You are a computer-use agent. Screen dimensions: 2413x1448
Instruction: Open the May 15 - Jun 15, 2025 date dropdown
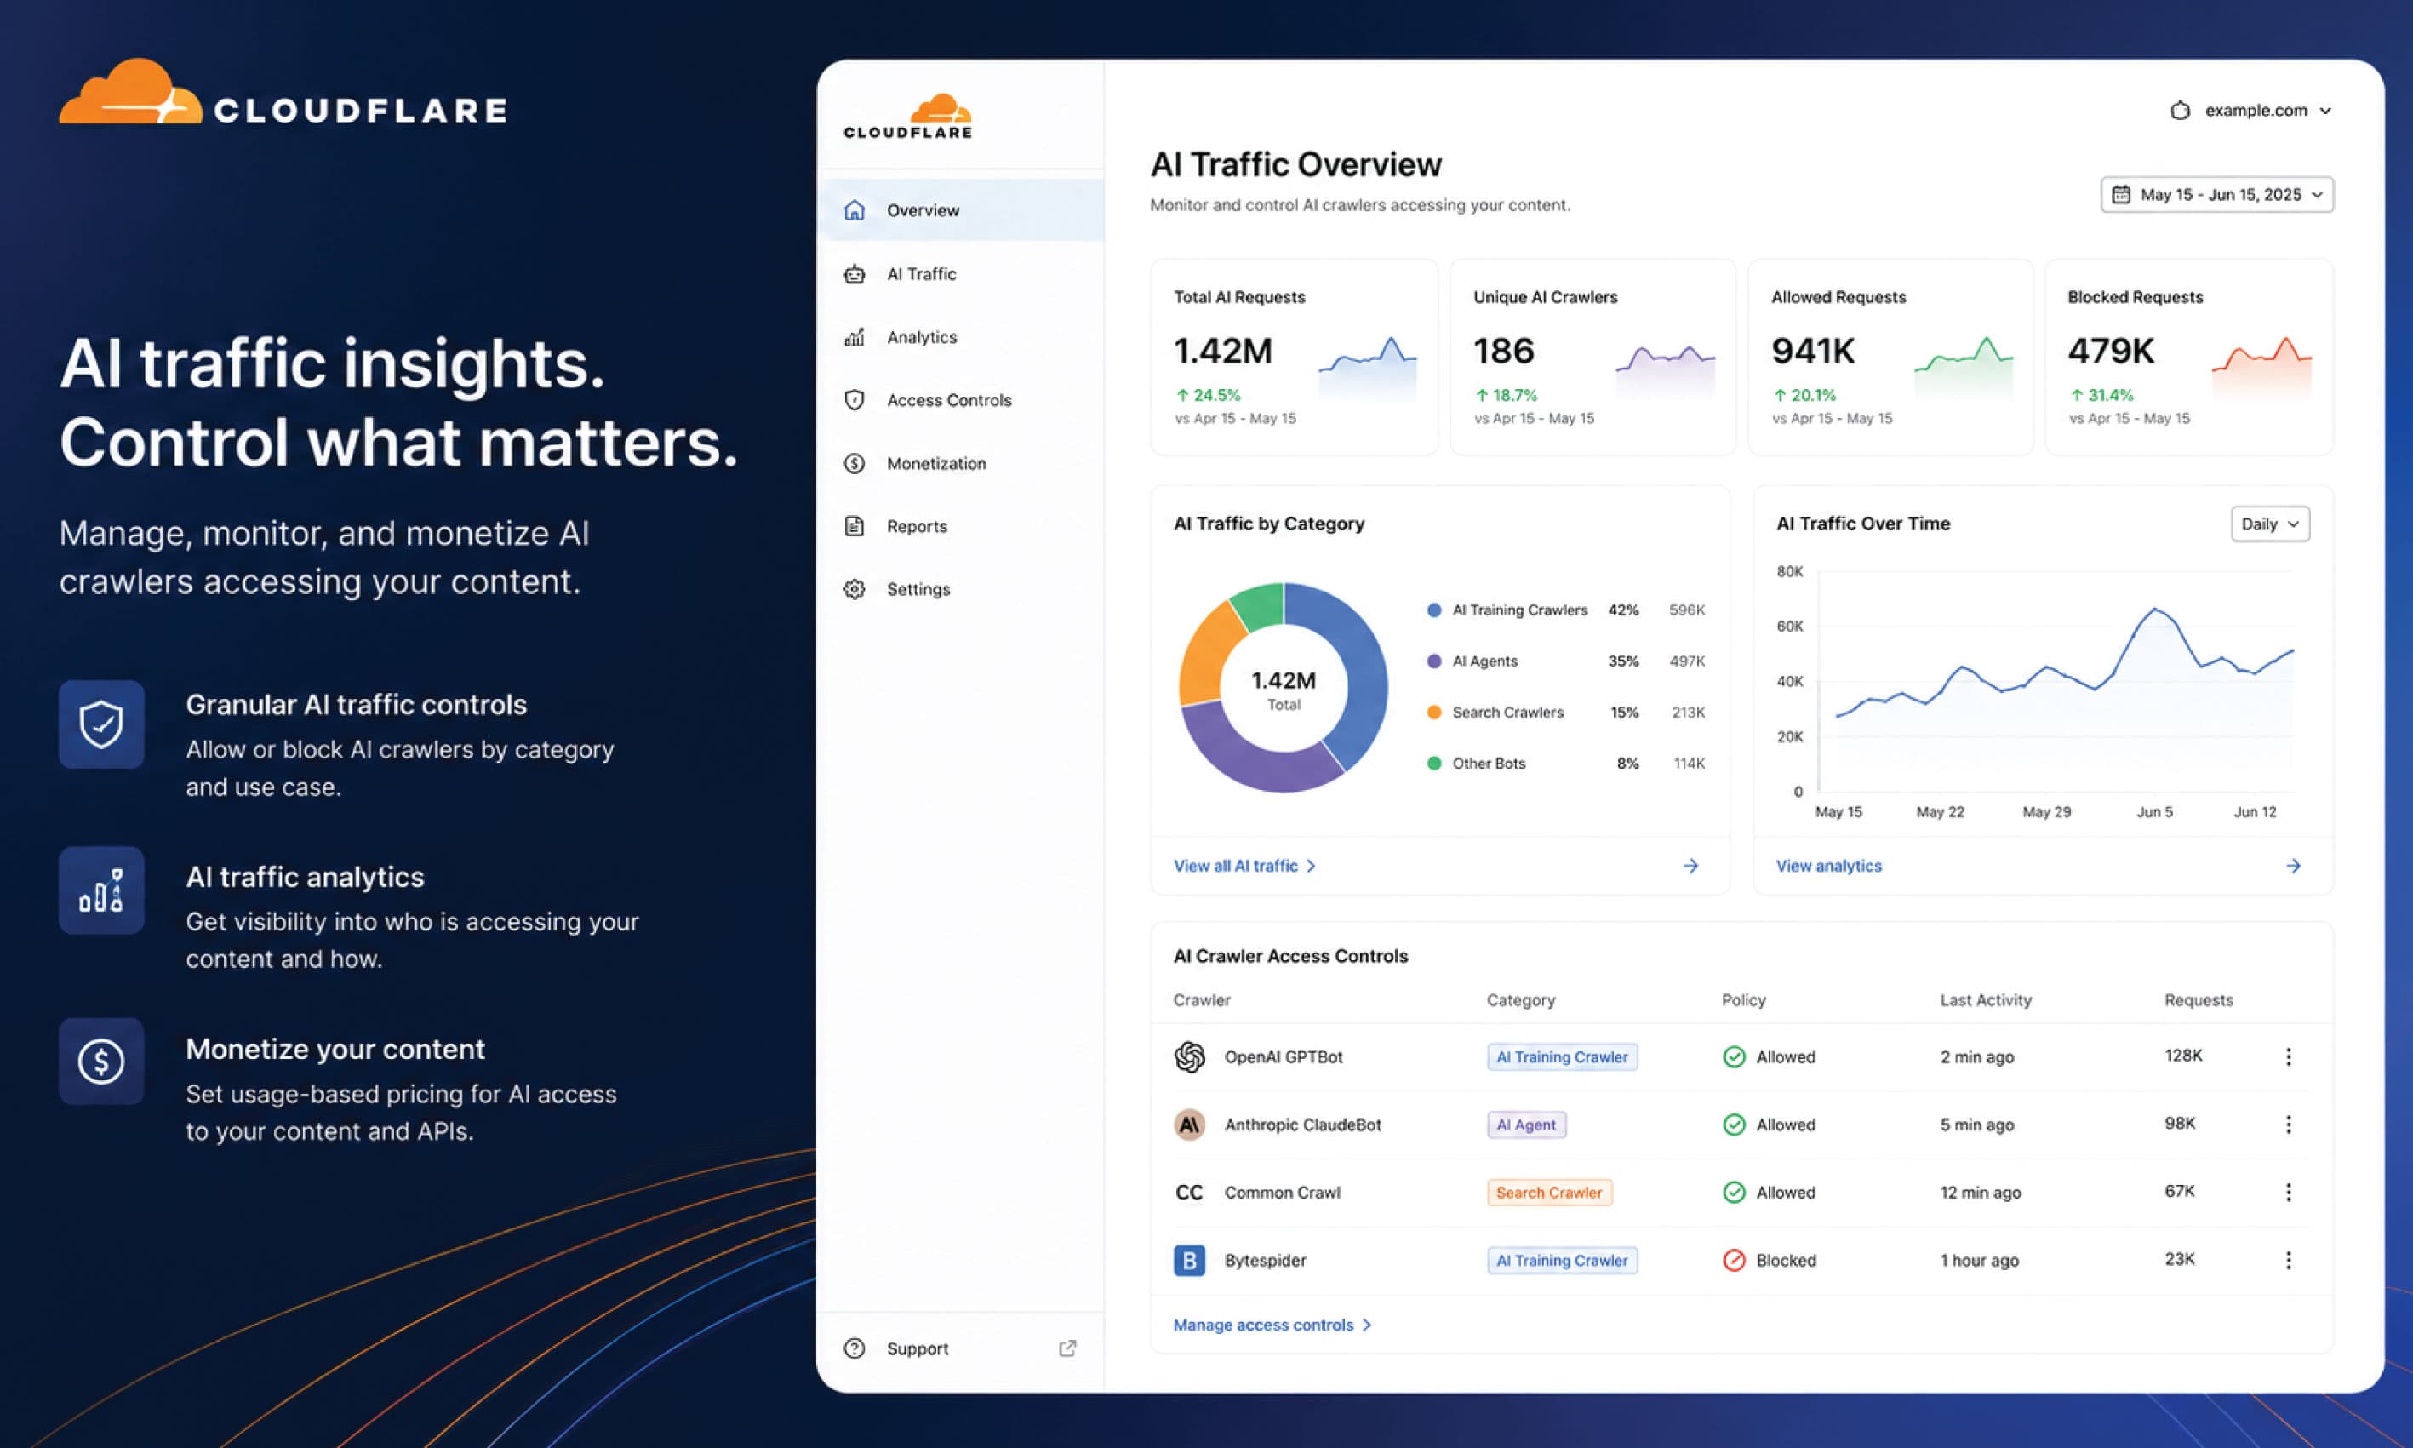coord(2217,195)
